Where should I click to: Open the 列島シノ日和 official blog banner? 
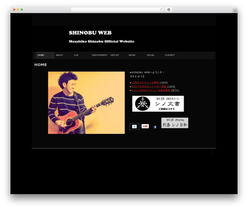pyautogui.click(x=175, y=123)
